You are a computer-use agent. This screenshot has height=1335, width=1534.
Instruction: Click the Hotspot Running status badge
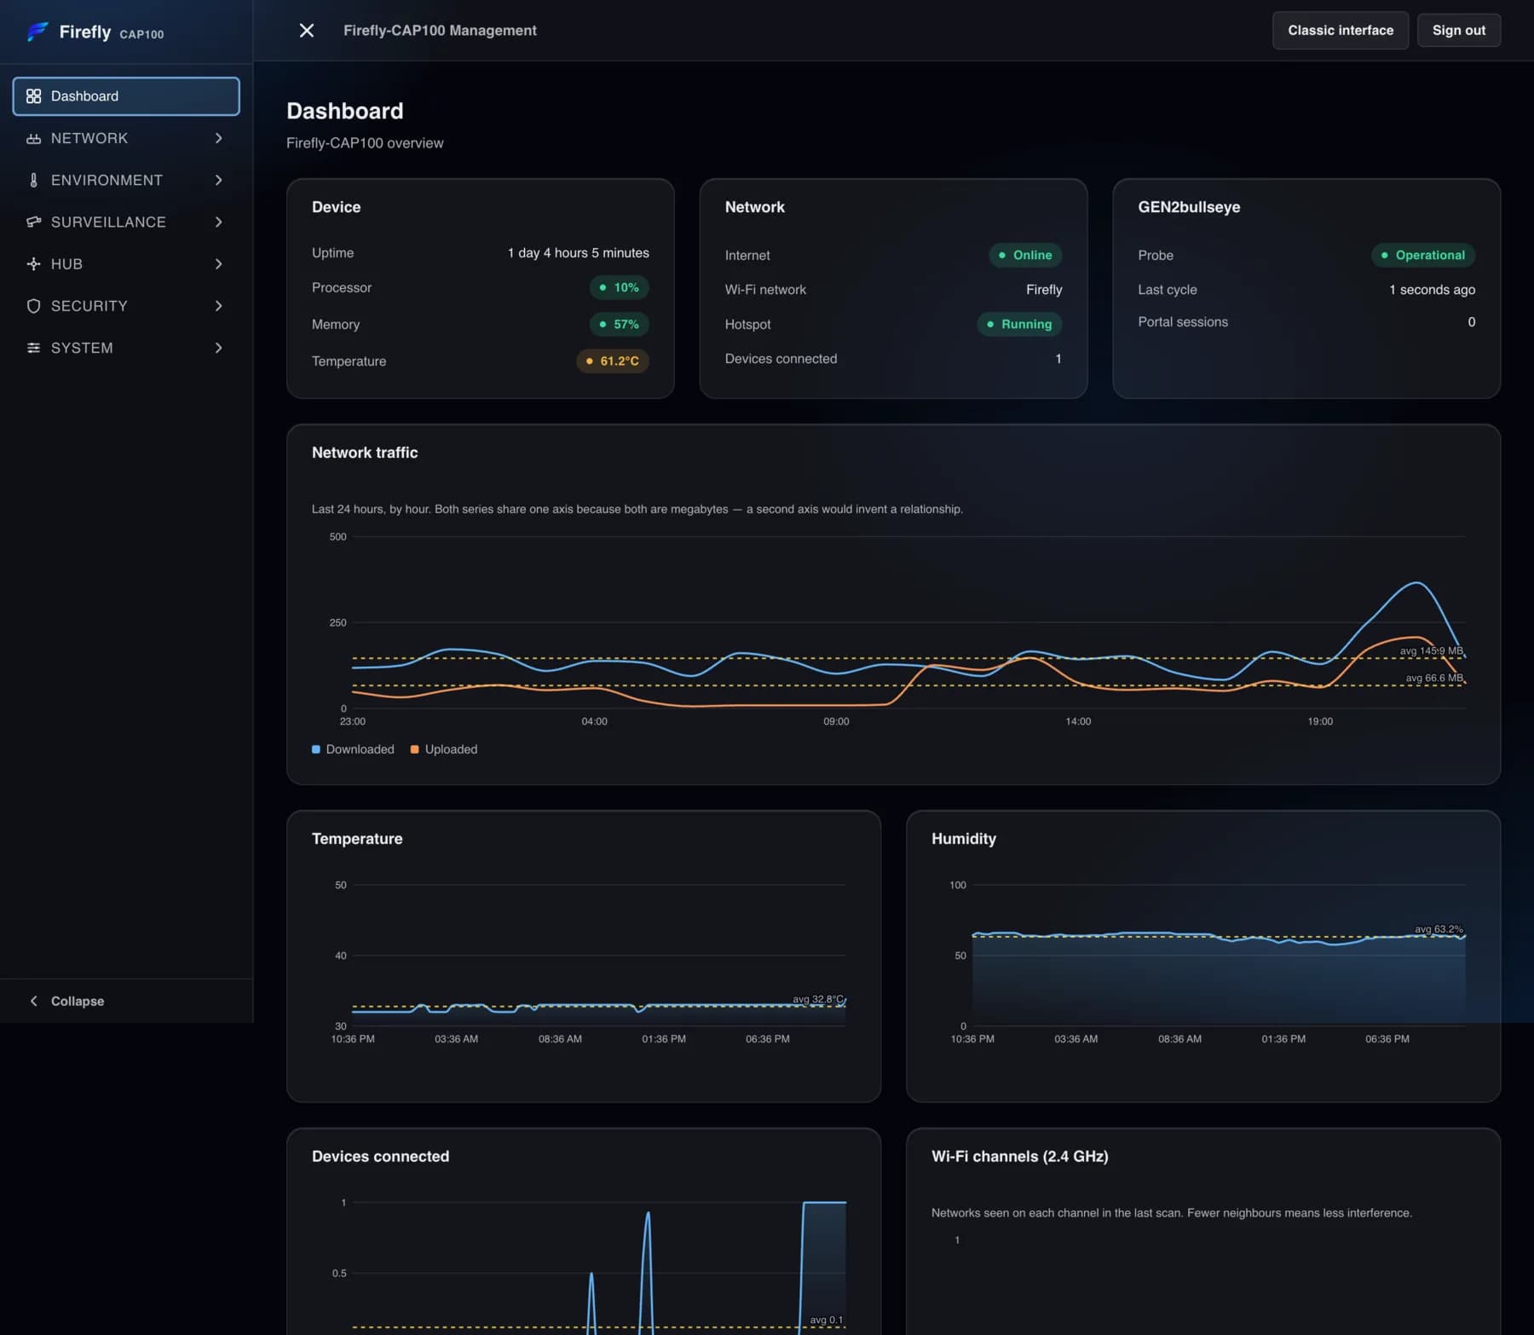[x=1019, y=324]
